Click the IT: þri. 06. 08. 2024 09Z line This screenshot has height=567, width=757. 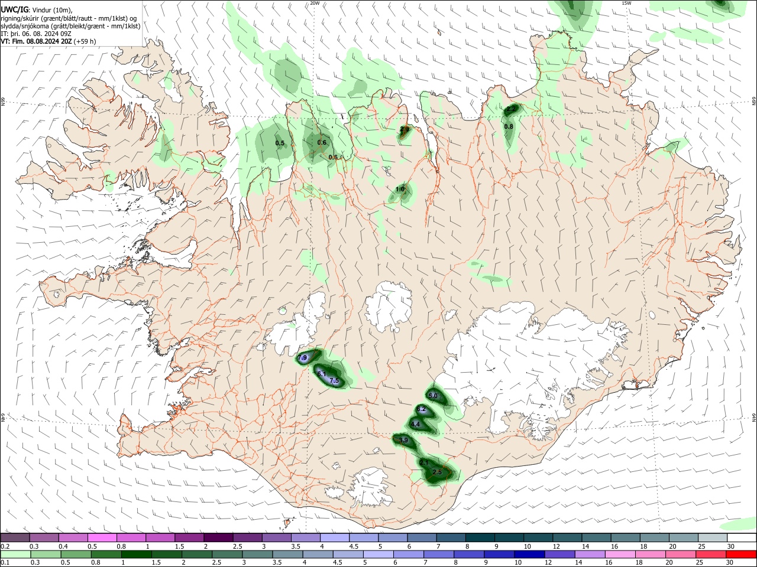(36, 34)
